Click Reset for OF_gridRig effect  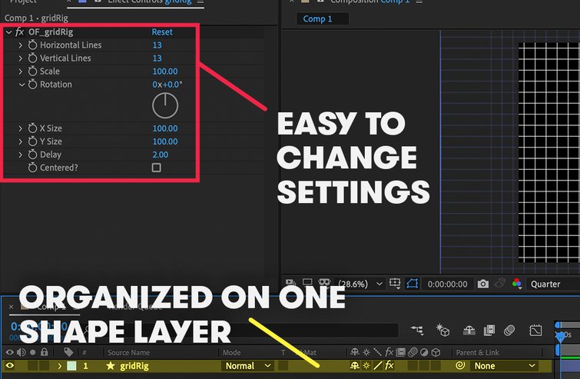pos(162,32)
